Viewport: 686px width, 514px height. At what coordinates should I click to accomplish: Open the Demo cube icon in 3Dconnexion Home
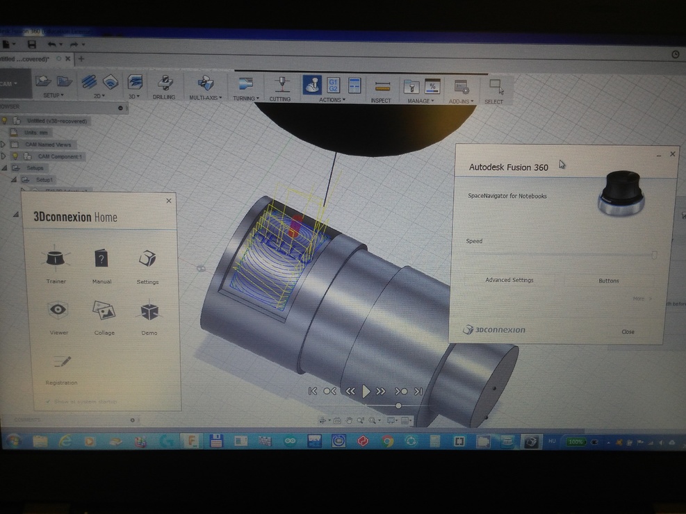tap(149, 311)
